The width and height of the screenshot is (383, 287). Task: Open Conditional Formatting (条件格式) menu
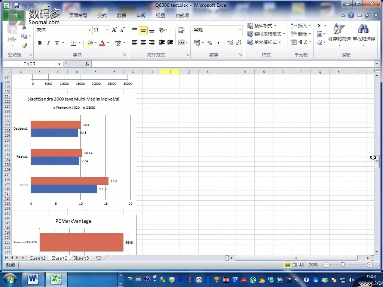coord(261,26)
